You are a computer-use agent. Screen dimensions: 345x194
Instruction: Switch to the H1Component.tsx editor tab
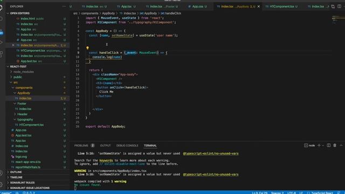pos(281,6)
